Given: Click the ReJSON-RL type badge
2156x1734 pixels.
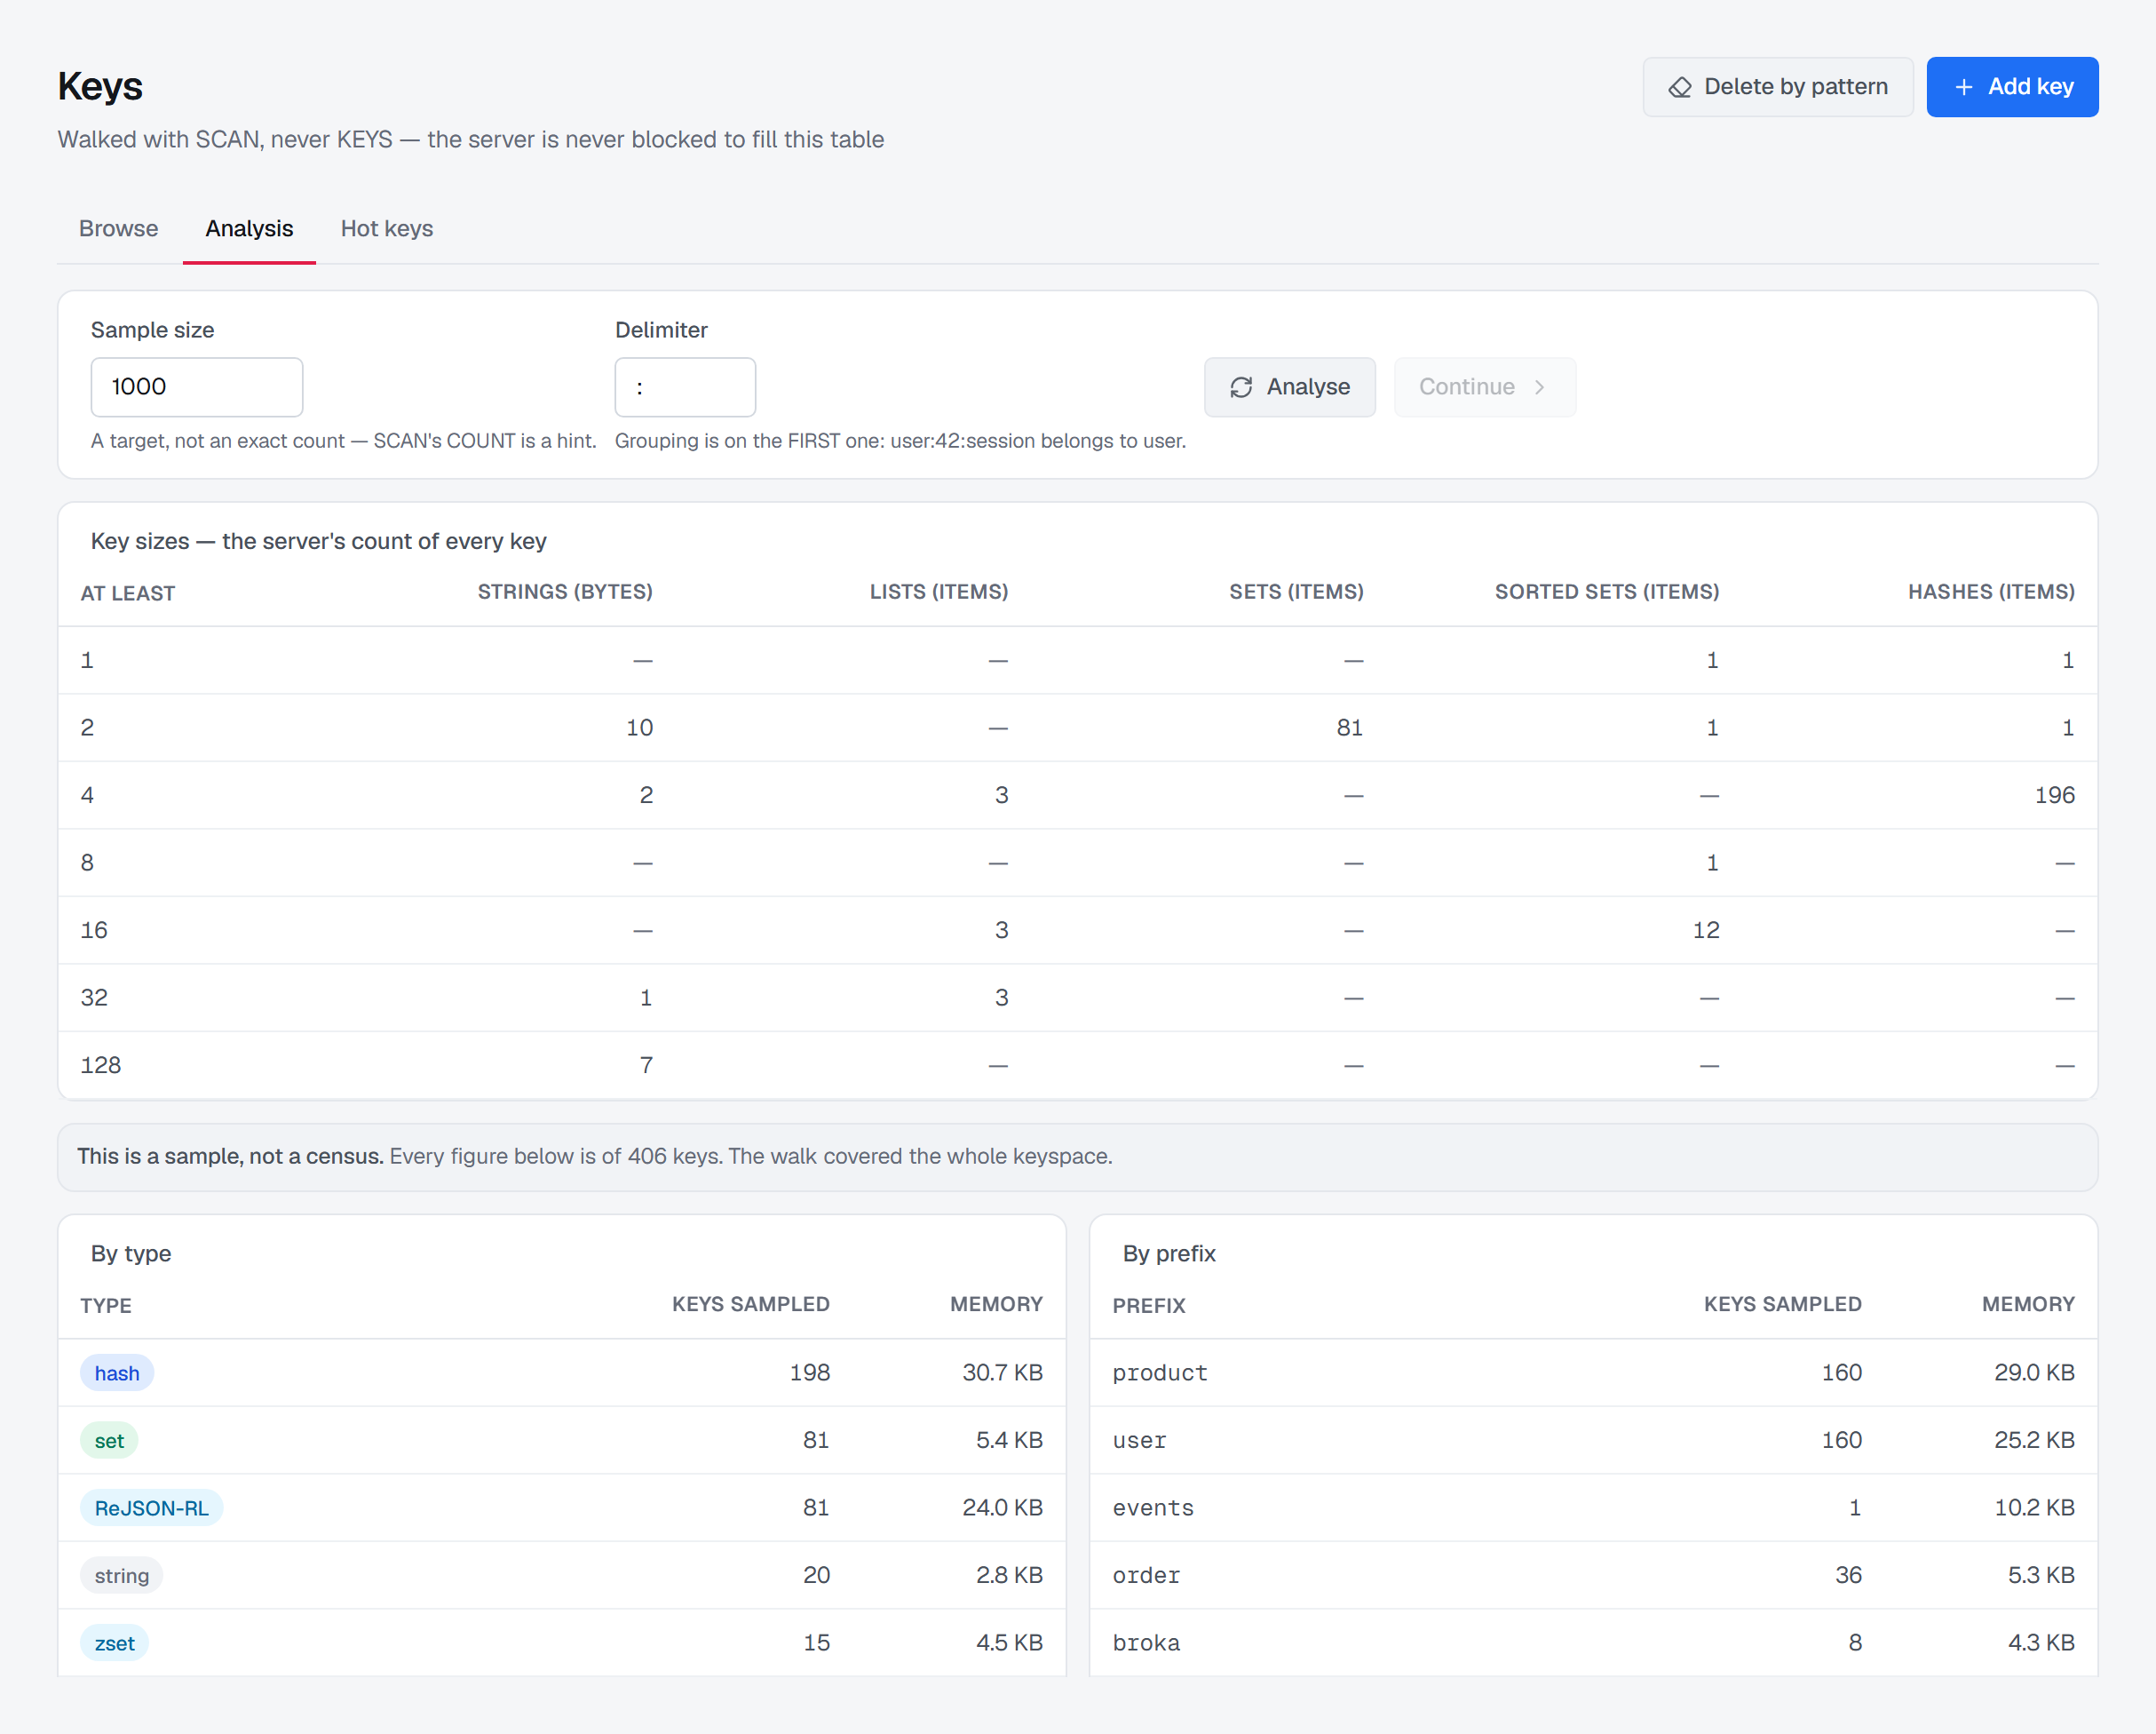Looking at the screenshot, I should coord(152,1507).
